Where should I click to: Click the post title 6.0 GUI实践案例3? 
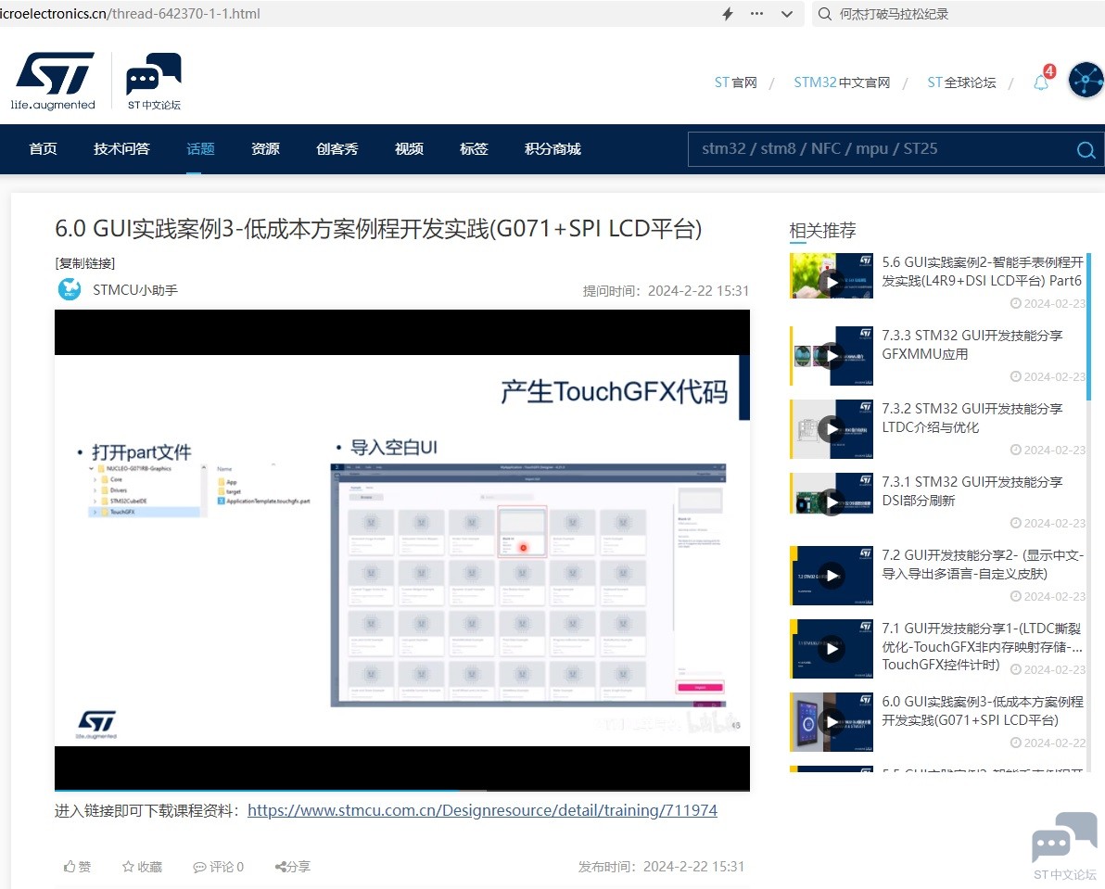tap(378, 228)
